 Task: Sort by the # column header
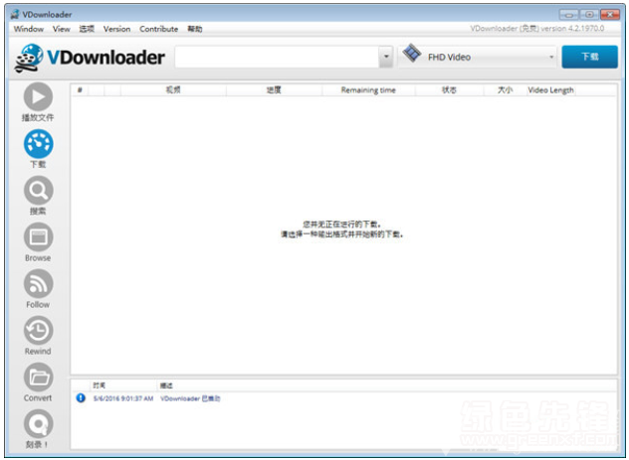coord(80,90)
